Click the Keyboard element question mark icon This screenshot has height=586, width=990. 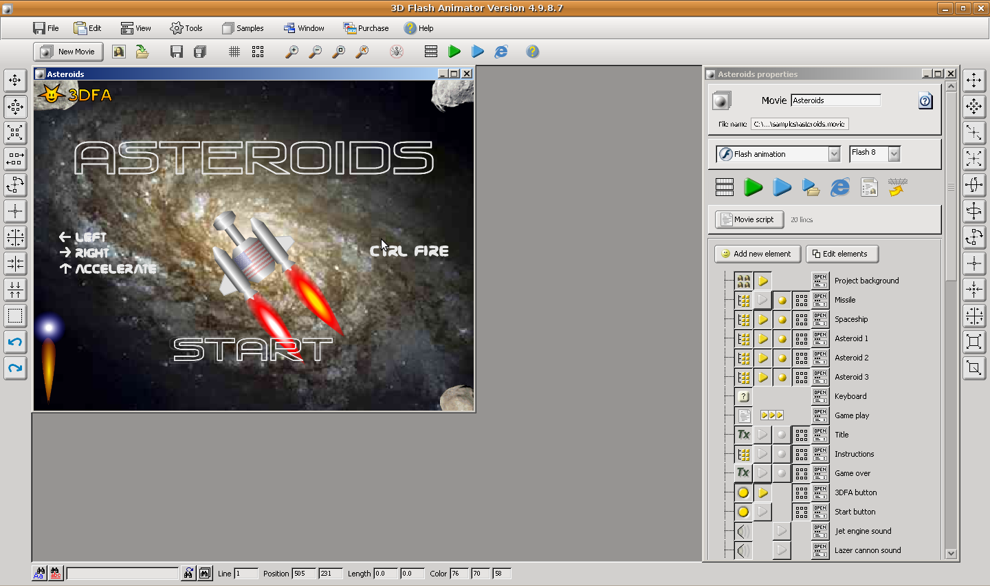pyautogui.click(x=743, y=396)
